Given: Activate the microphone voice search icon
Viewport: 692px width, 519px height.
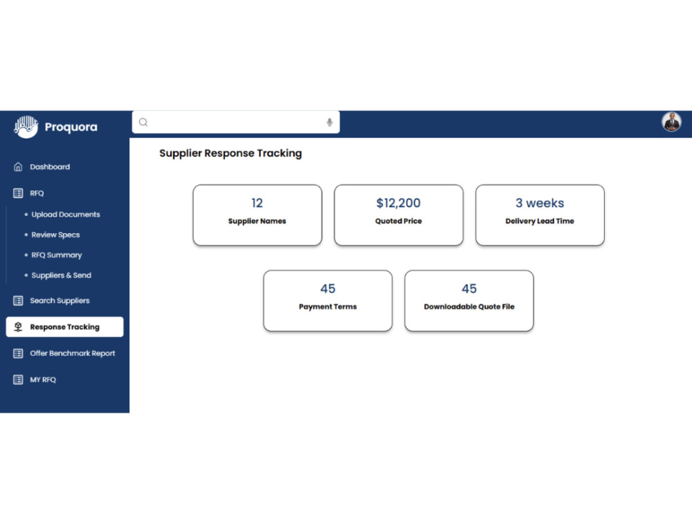Looking at the screenshot, I should [x=329, y=122].
